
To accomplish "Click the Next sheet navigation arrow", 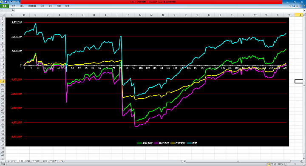I will click(6, 161).
